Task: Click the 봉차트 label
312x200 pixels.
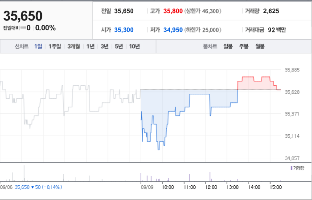Action: (210, 46)
